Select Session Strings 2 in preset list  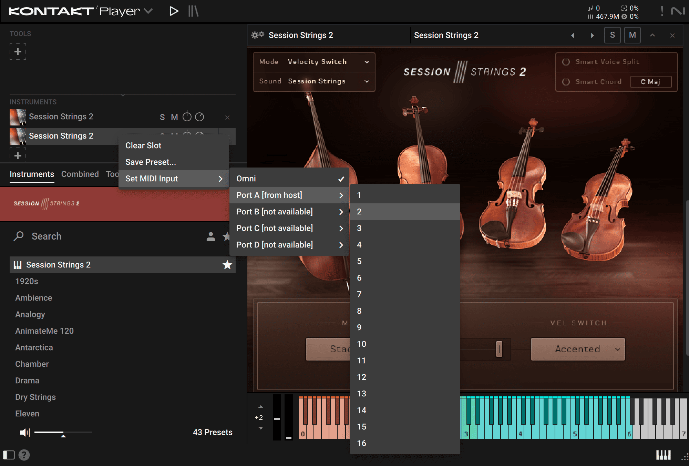123,265
